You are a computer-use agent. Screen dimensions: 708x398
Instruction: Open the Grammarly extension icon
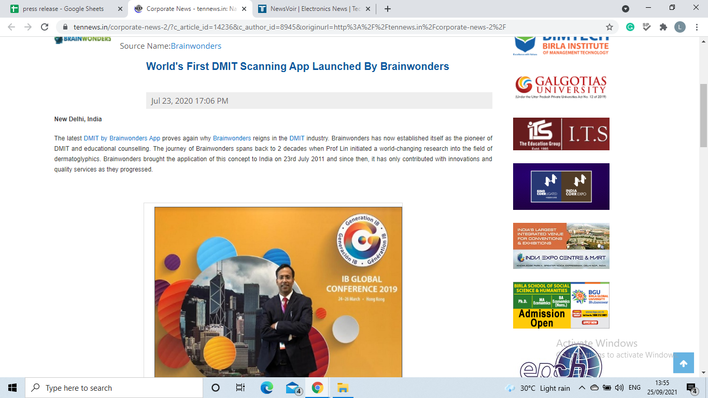tap(630, 27)
